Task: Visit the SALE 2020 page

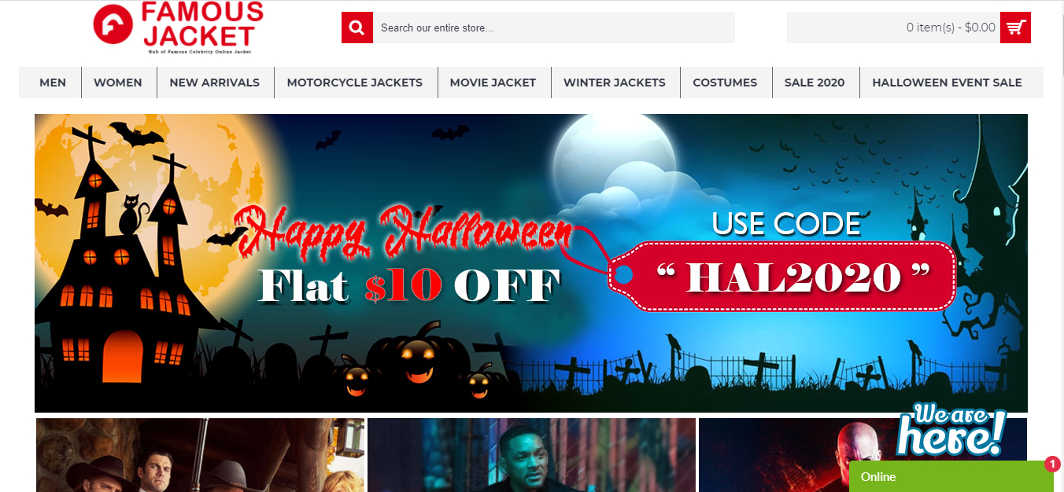Action: tap(815, 83)
